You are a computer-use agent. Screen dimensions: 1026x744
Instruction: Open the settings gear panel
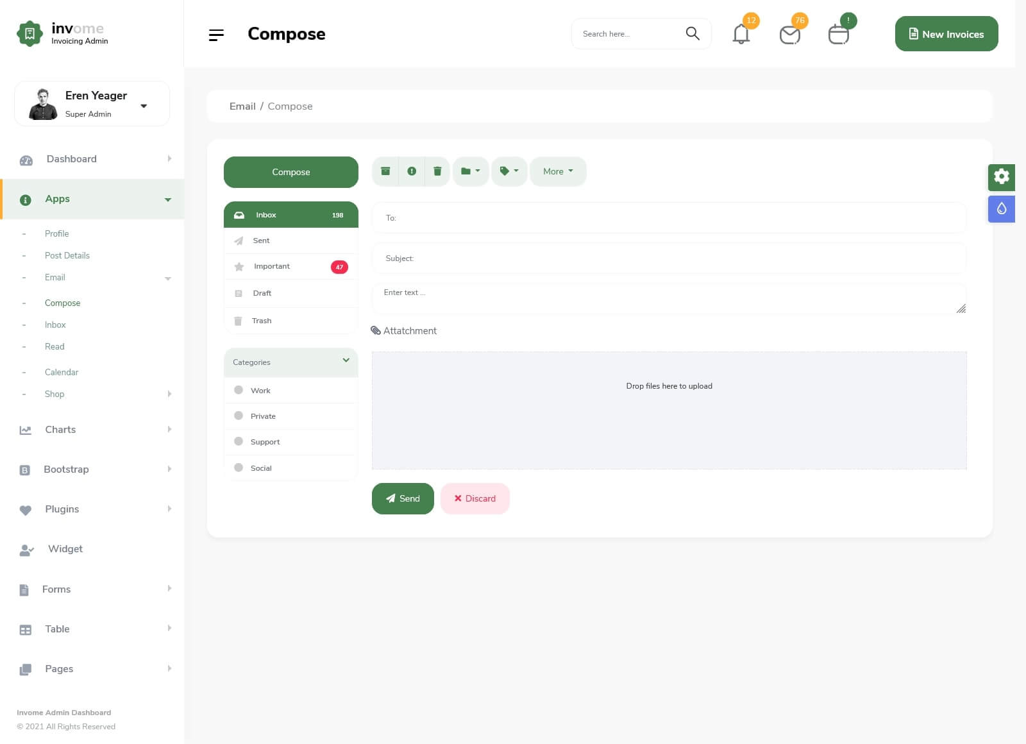tap(1001, 177)
